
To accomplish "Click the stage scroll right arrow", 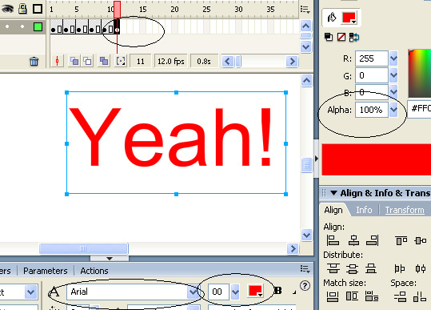I will click(x=293, y=248).
